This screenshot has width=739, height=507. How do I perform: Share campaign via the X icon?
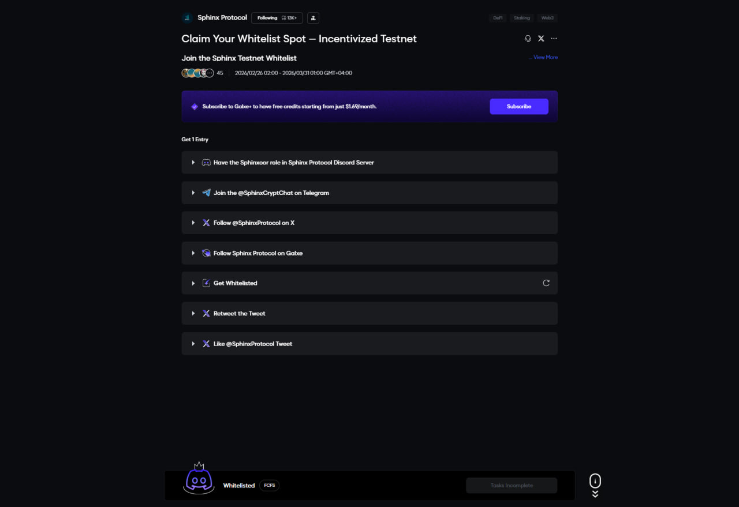point(541,39)
